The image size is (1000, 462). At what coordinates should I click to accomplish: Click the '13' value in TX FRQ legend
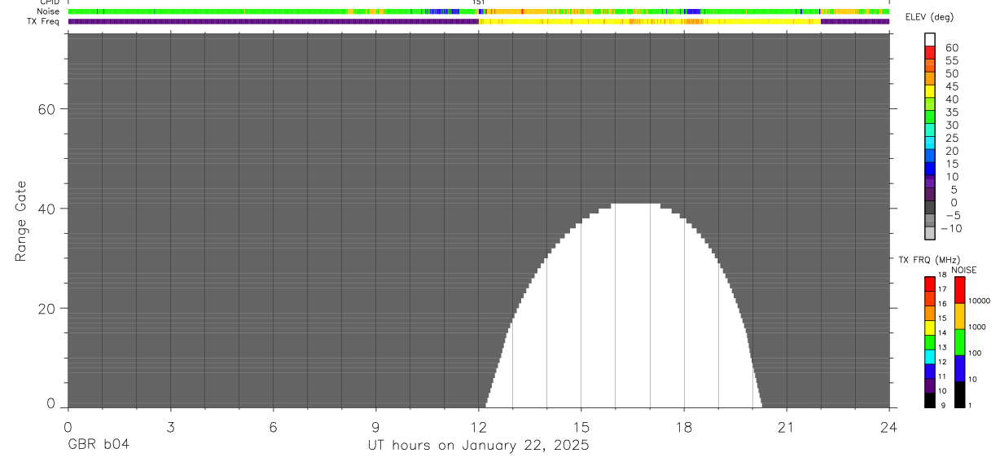click(941, 347)
